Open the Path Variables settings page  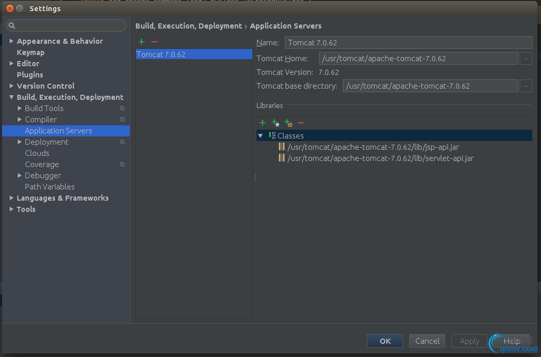coord(50,187)
